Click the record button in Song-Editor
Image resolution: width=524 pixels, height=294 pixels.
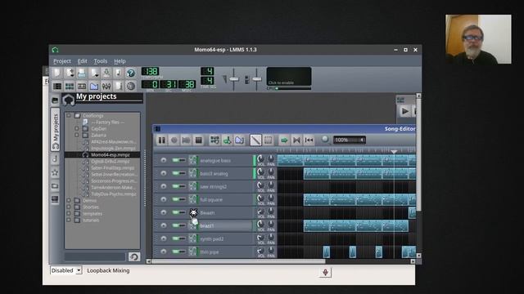tap(174, 140)
